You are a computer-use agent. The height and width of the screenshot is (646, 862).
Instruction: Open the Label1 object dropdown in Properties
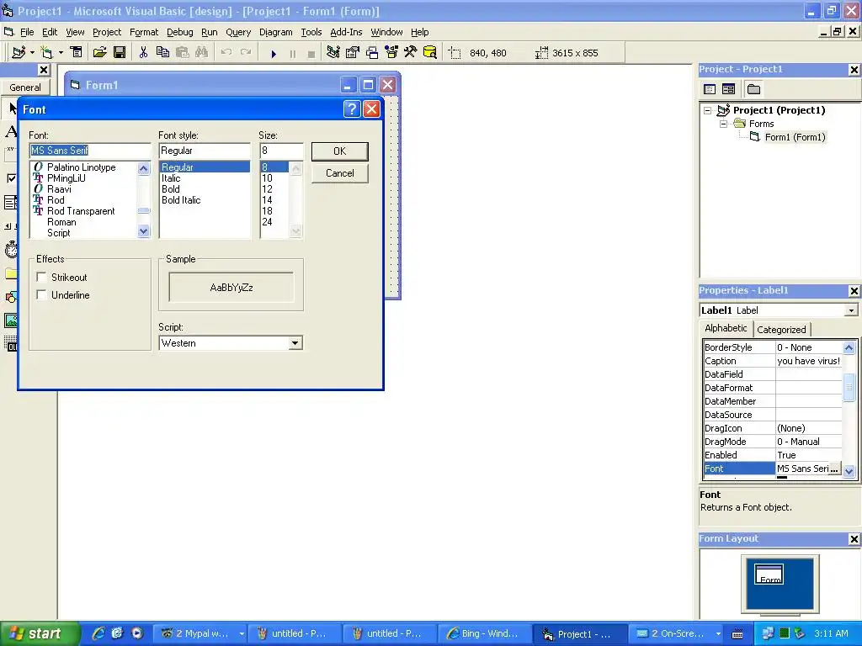click(x=851, y=310)
